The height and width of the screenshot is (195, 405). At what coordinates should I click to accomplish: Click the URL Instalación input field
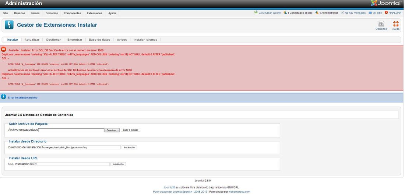(x=70, y=164)
